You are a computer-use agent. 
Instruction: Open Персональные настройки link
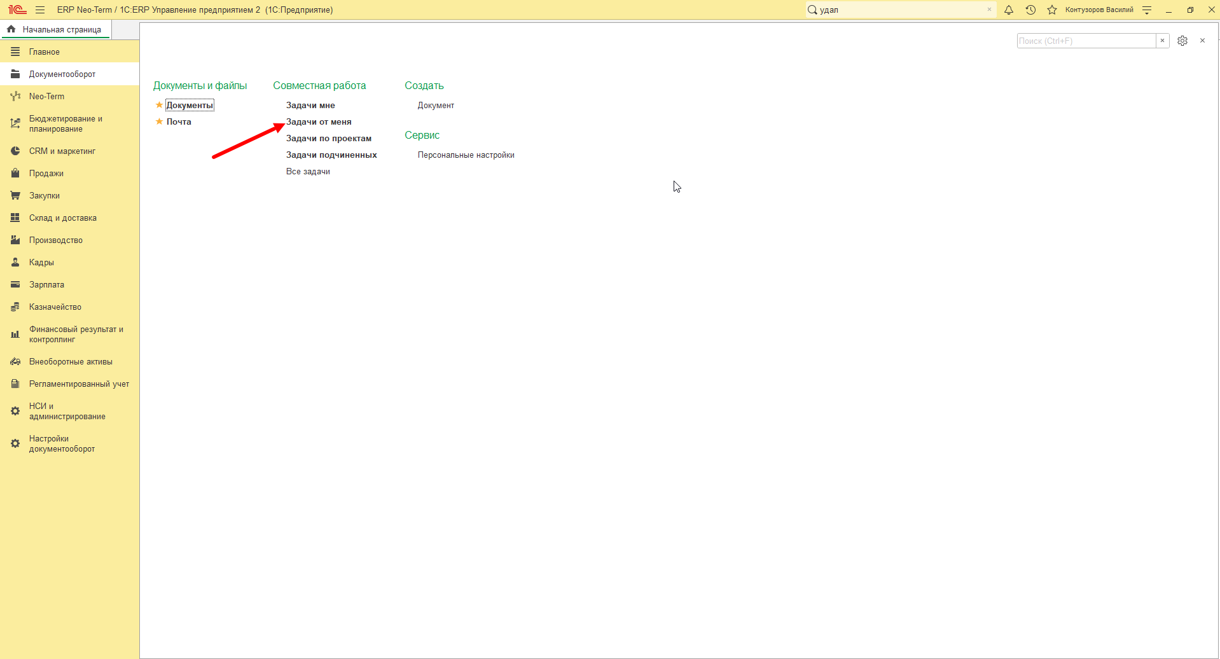(x=466, y=155)
